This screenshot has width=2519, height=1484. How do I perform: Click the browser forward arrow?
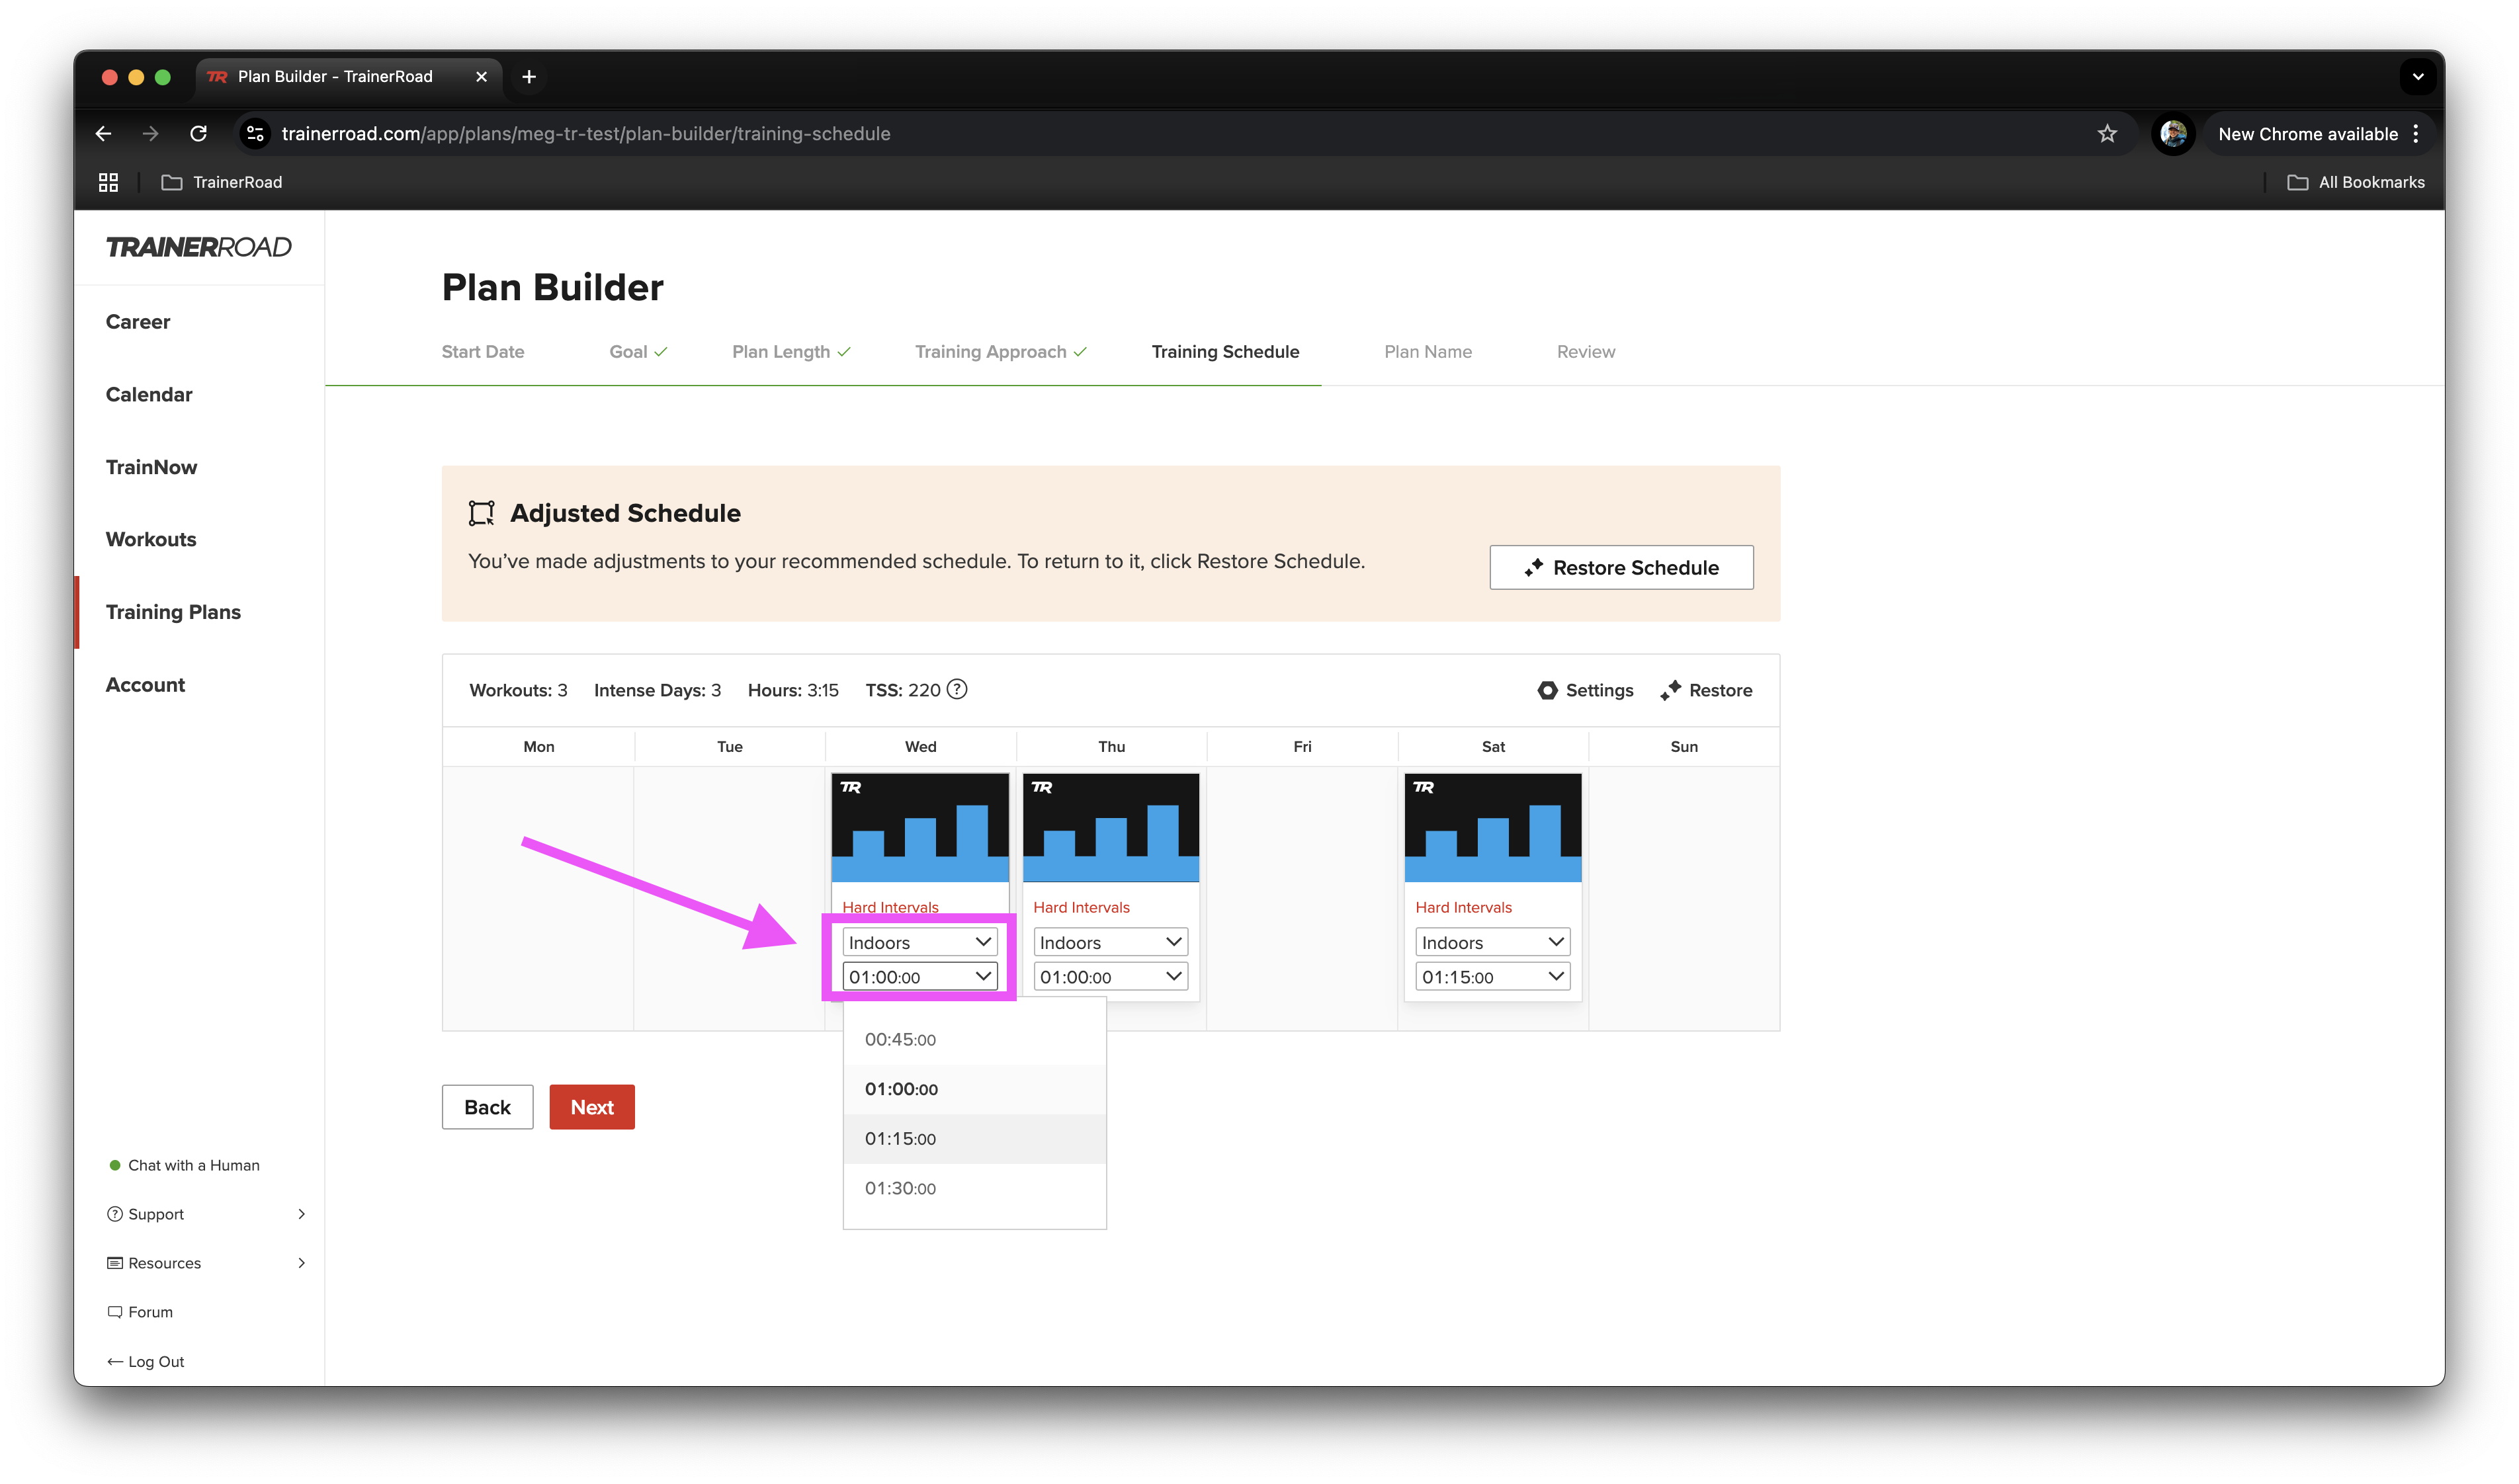(x=150, y=134)
